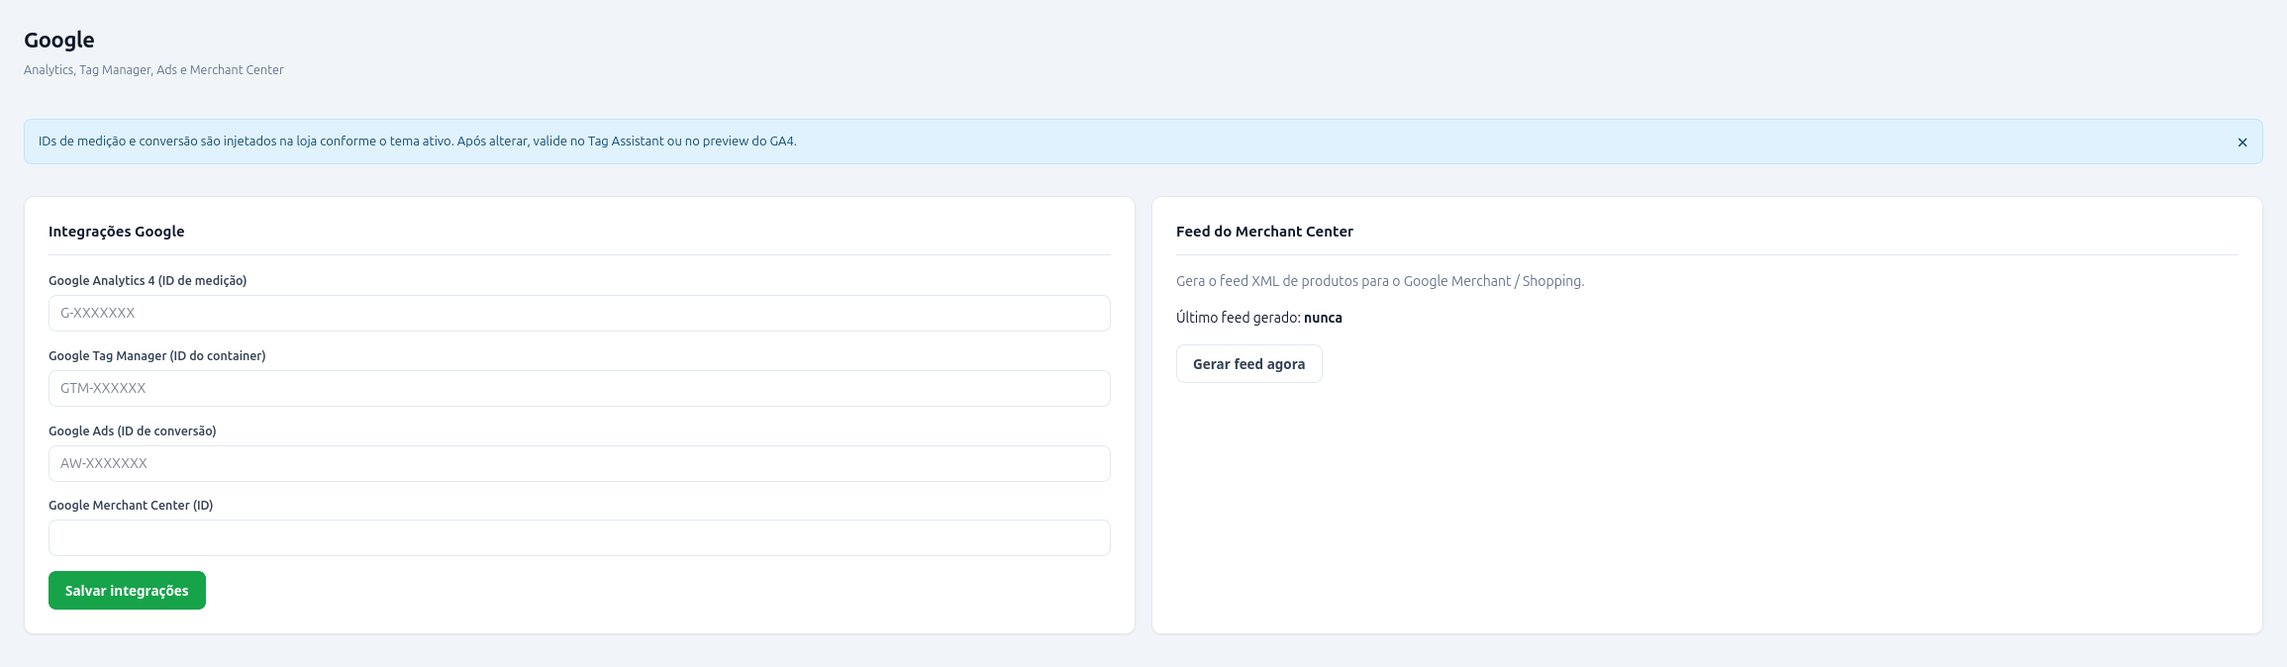
Task: Click the Google page heading
Action: tap(59, 40)
